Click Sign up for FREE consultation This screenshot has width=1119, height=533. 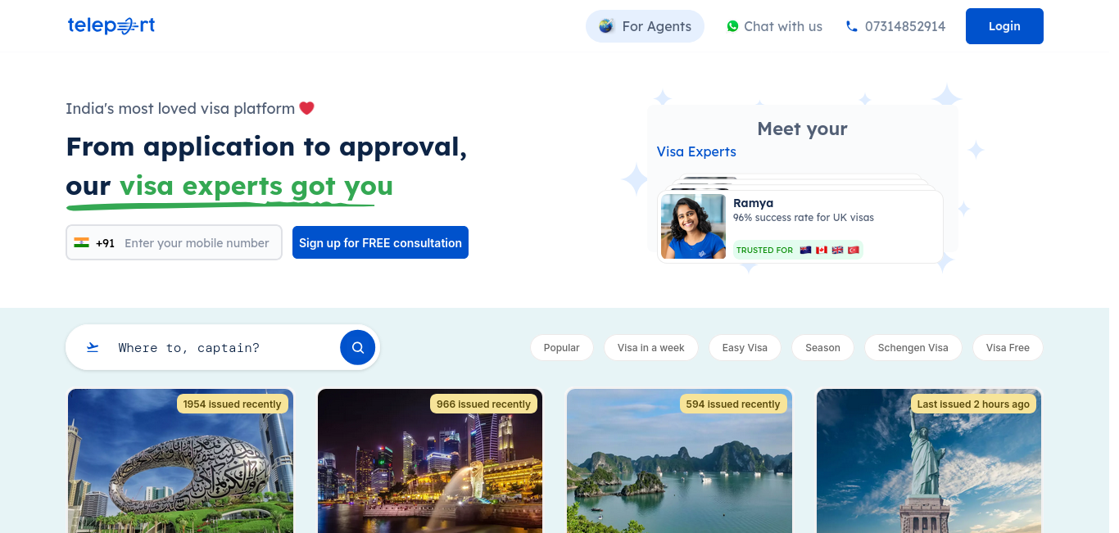[x=380, y=242]
